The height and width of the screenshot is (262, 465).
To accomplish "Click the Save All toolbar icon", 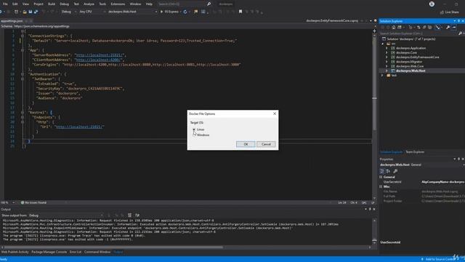I will pos(36,12).
